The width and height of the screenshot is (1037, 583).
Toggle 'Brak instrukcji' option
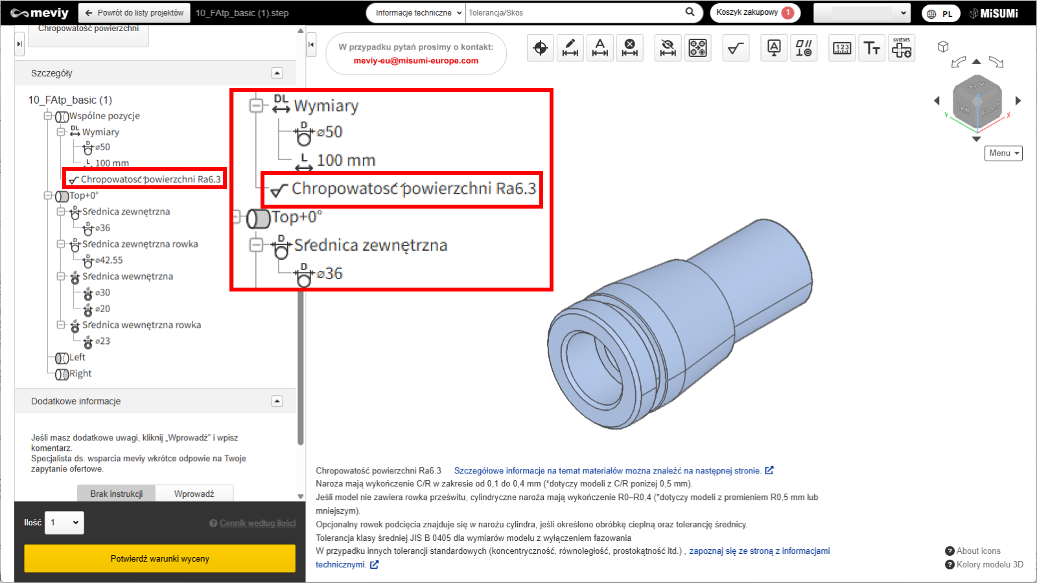(117, 494)
